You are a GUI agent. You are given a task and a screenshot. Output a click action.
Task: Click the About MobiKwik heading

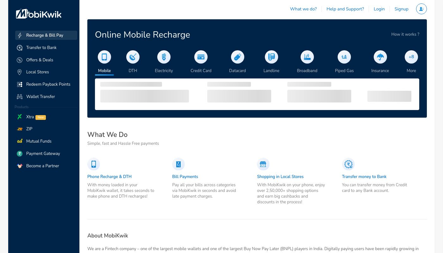coord(108,236)
